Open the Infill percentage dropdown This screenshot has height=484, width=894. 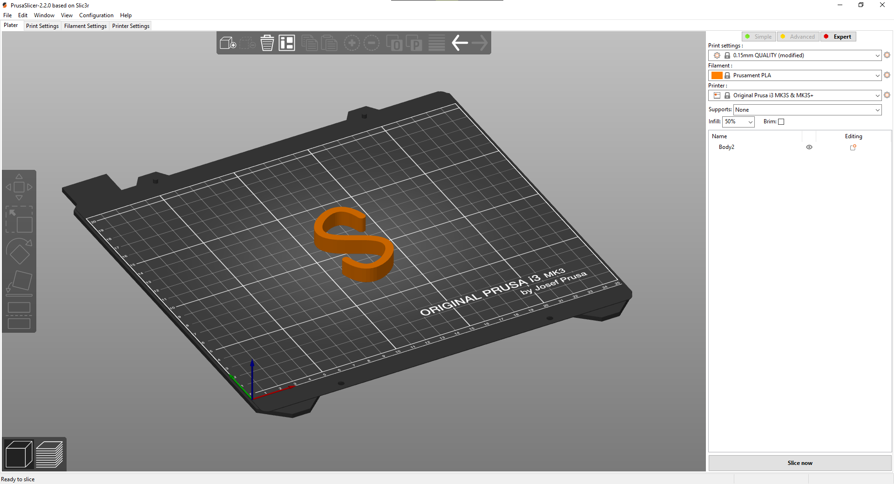pyautogui.click(x=738, y=122)
